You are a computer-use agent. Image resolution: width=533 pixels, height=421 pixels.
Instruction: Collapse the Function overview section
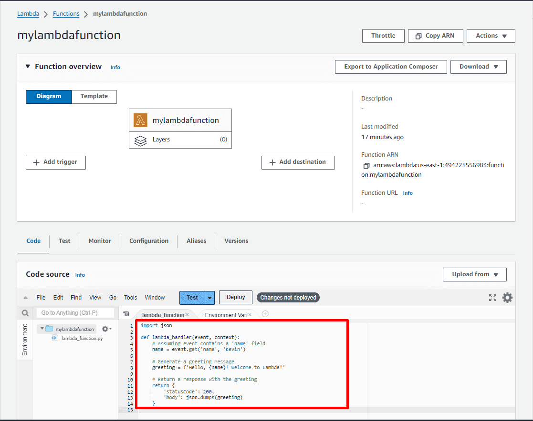28,67
